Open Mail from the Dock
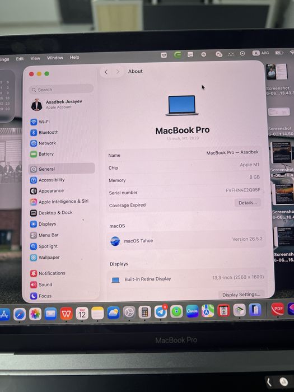Image resolution: width=294 pixels, height=392 pixels. click(51, 314)
